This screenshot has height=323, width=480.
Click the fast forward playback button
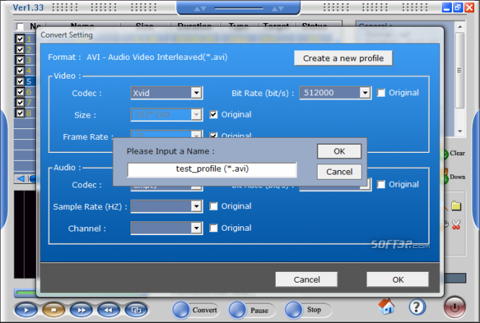pyautogui.click(x=81, y=310)
